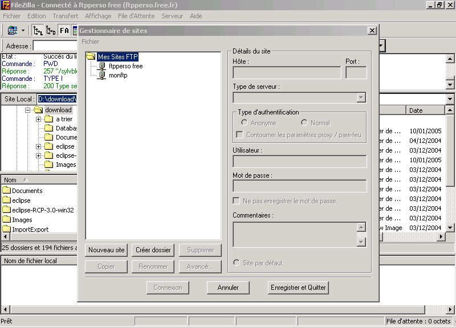Select monftp server icon in site tree
Image resolution: width=456 pixels, height=328 pixels.
(102, 75)
